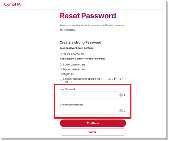Viewport: 169px width, 141px height.
Task: Click the Create a strong Password heading
Action: (80, 42)
